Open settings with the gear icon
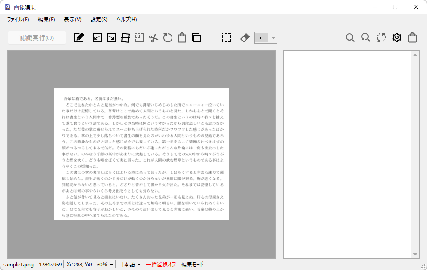Image resolution: width=427 pixels, height=270 pixels. [397, 37]
